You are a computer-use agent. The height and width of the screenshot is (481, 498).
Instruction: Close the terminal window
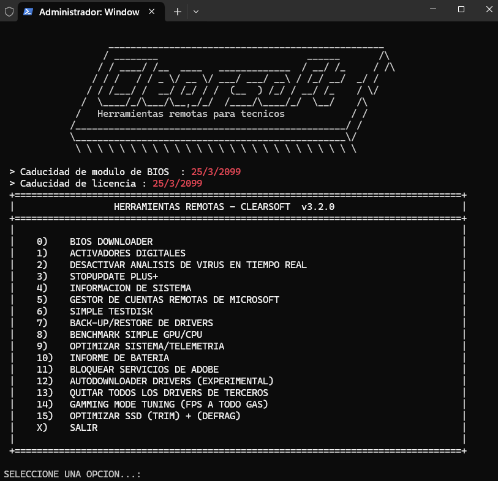tap(489, 10)
